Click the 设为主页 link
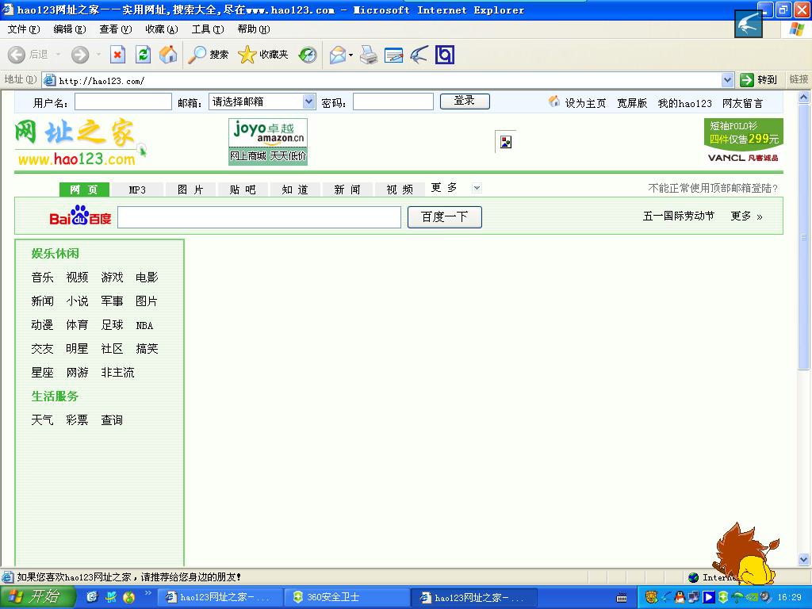 pyautogui.click(x=585, y=103)
